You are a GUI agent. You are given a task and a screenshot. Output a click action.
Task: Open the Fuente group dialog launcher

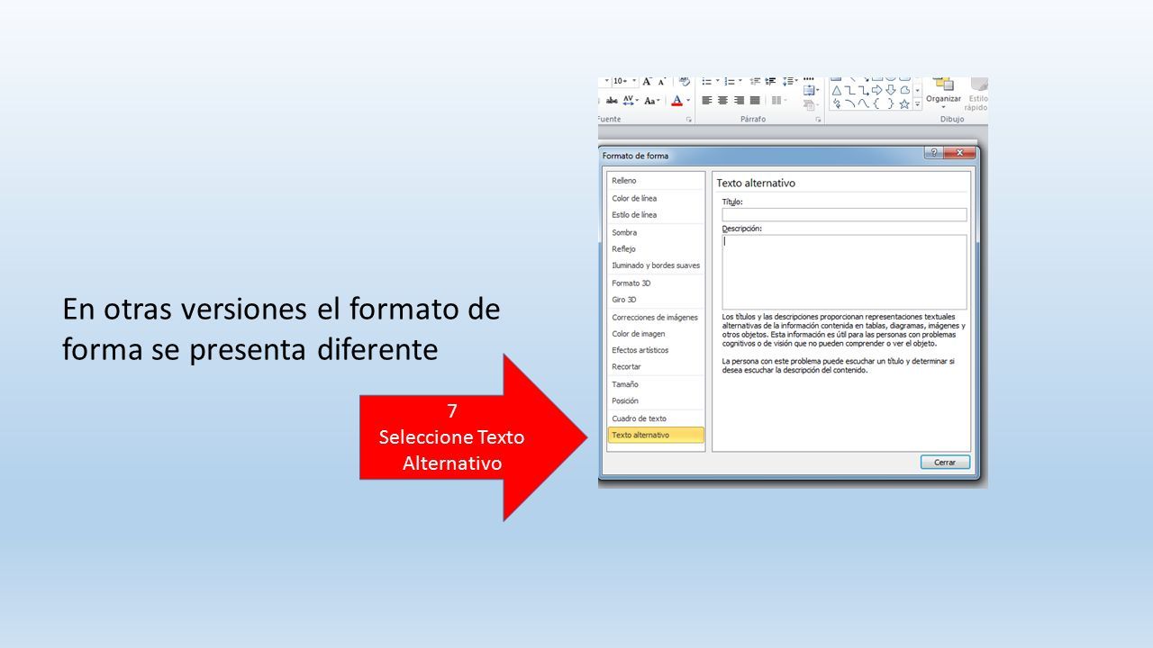pos(689,119)
